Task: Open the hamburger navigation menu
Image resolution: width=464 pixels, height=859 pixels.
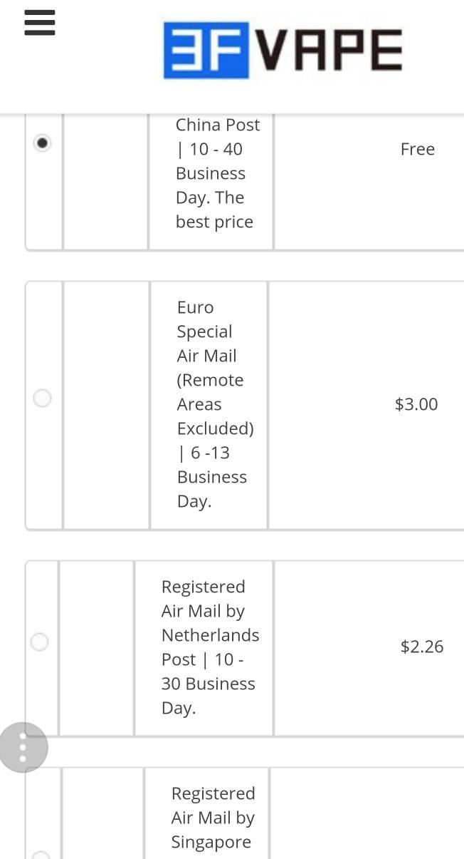Action: click(x=40, y=23)
